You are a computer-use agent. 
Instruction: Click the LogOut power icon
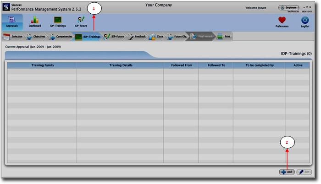[305, 22]
